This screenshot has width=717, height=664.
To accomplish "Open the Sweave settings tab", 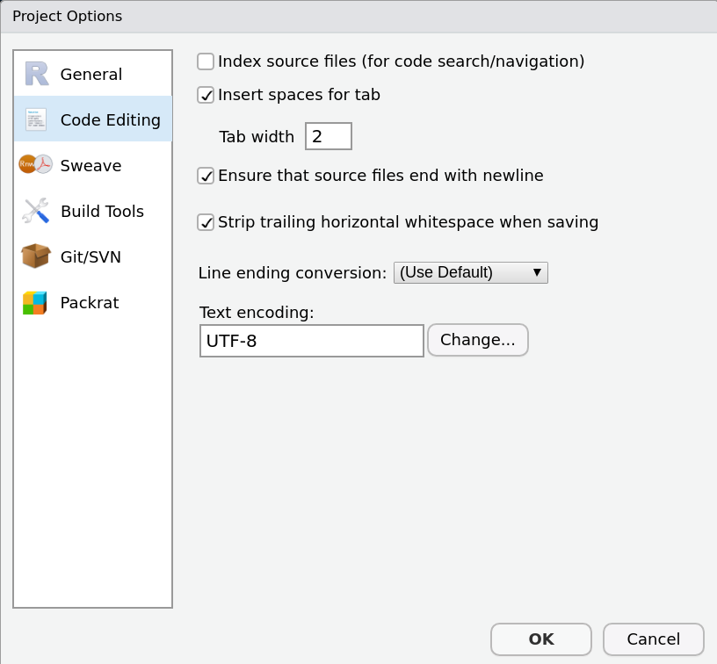I will click(x=91, y=165).
